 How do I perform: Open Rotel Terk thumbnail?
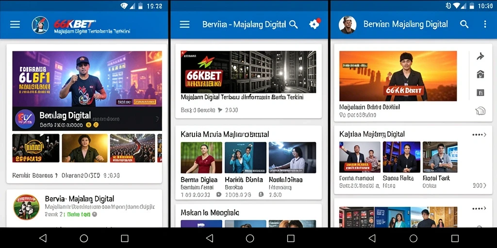440,157
